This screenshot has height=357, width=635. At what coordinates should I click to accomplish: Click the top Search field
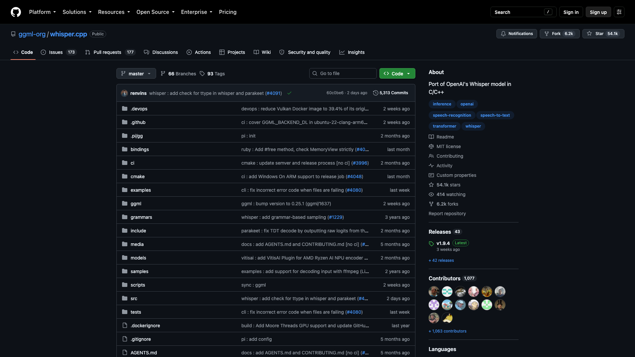(523, 12)
